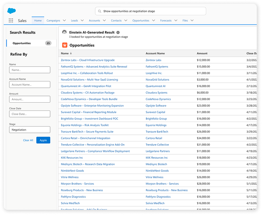Open Zentrox Labs Cloud Infrastructure Upgrade opportunity
This screenshot has width=262, height=215.
tap(88, 60)
